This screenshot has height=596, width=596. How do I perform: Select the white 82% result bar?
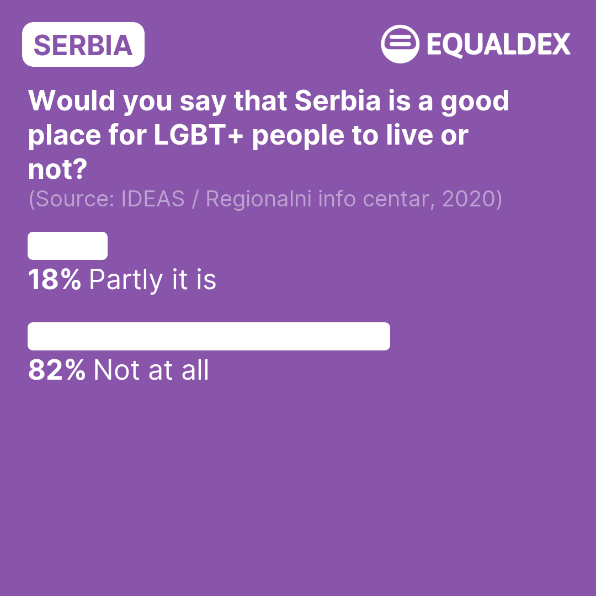coord(209,336)
